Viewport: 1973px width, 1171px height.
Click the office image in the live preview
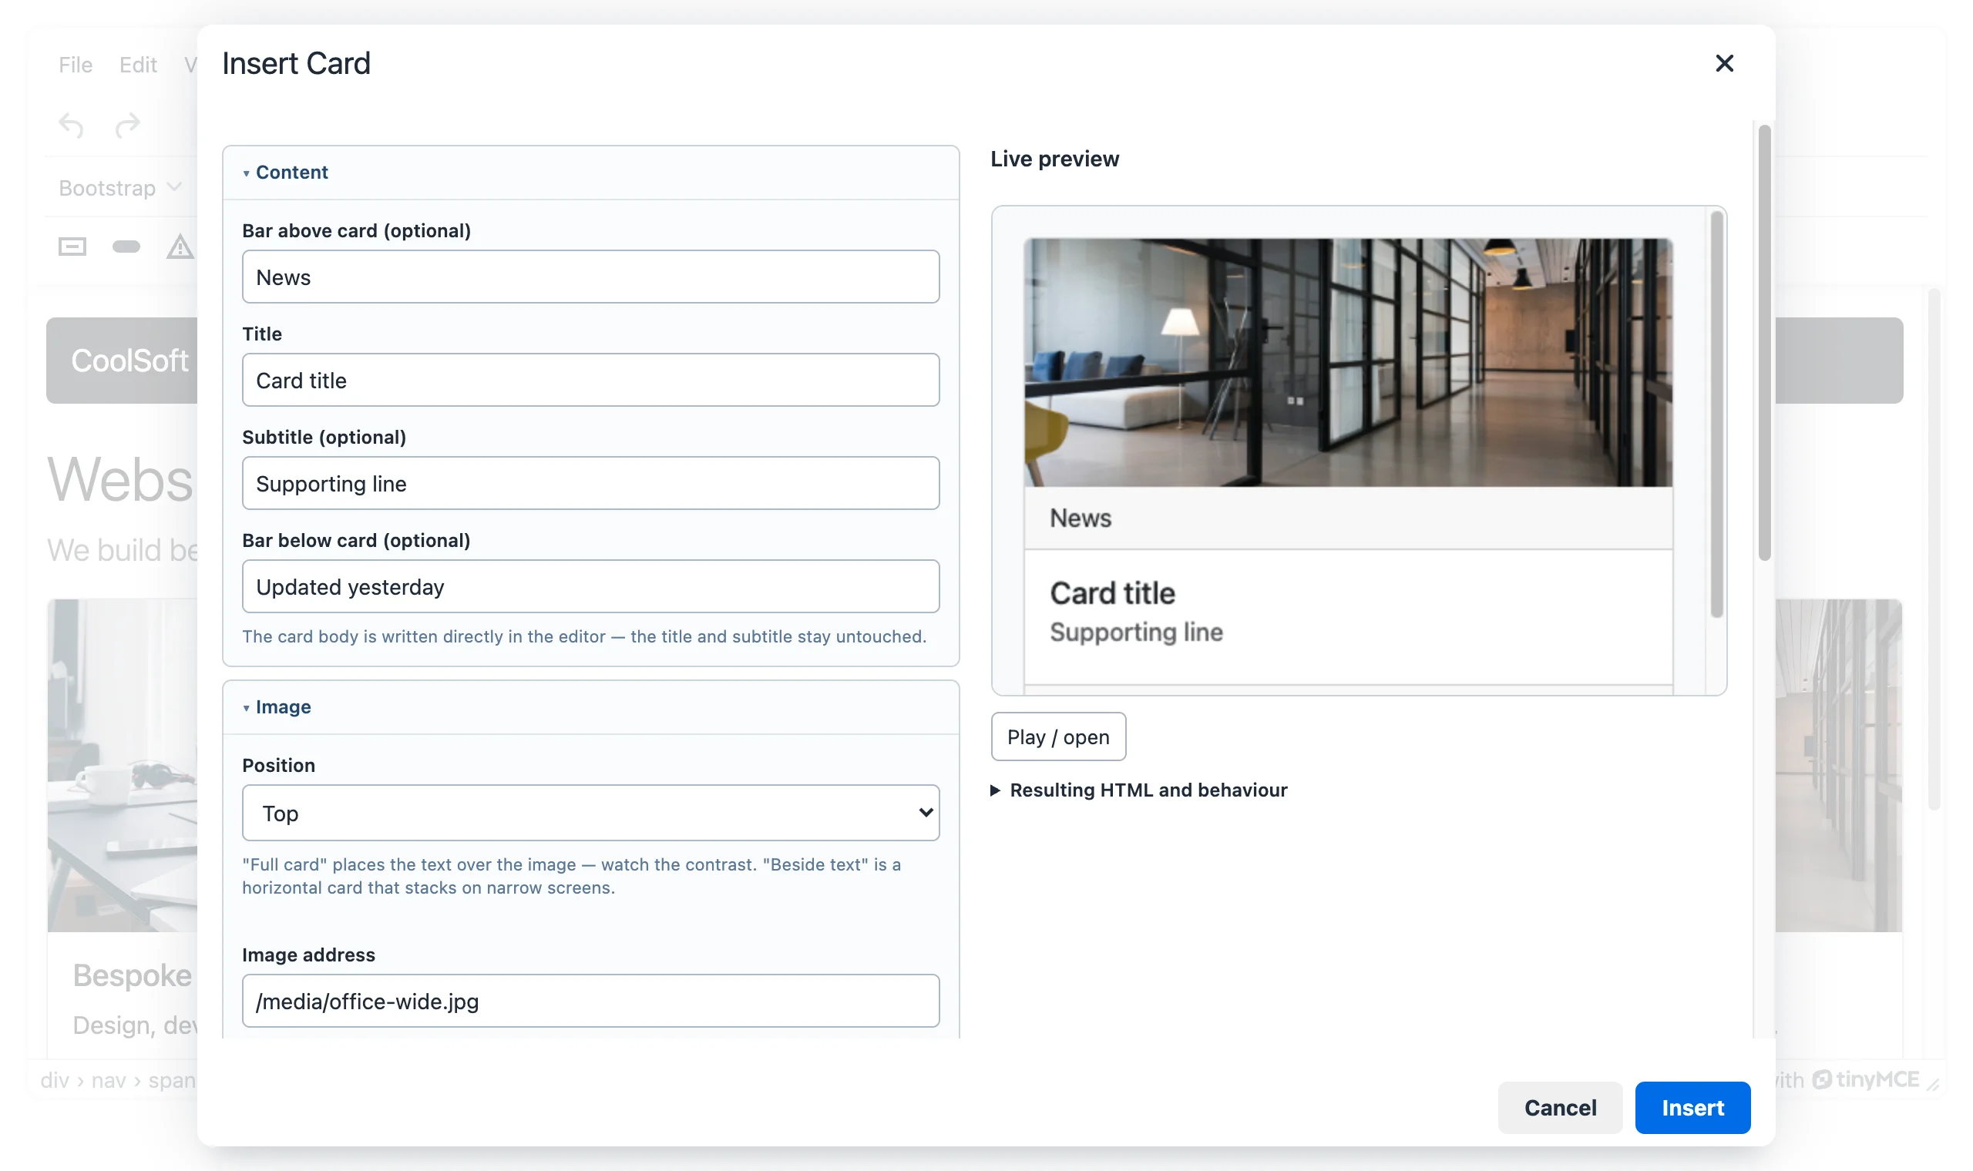coord(1348,362)
